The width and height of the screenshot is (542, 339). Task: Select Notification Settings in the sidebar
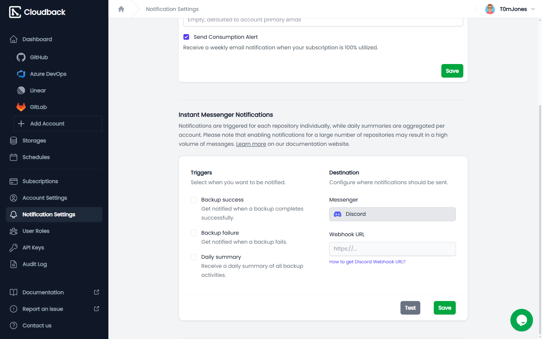coord(54,214)
